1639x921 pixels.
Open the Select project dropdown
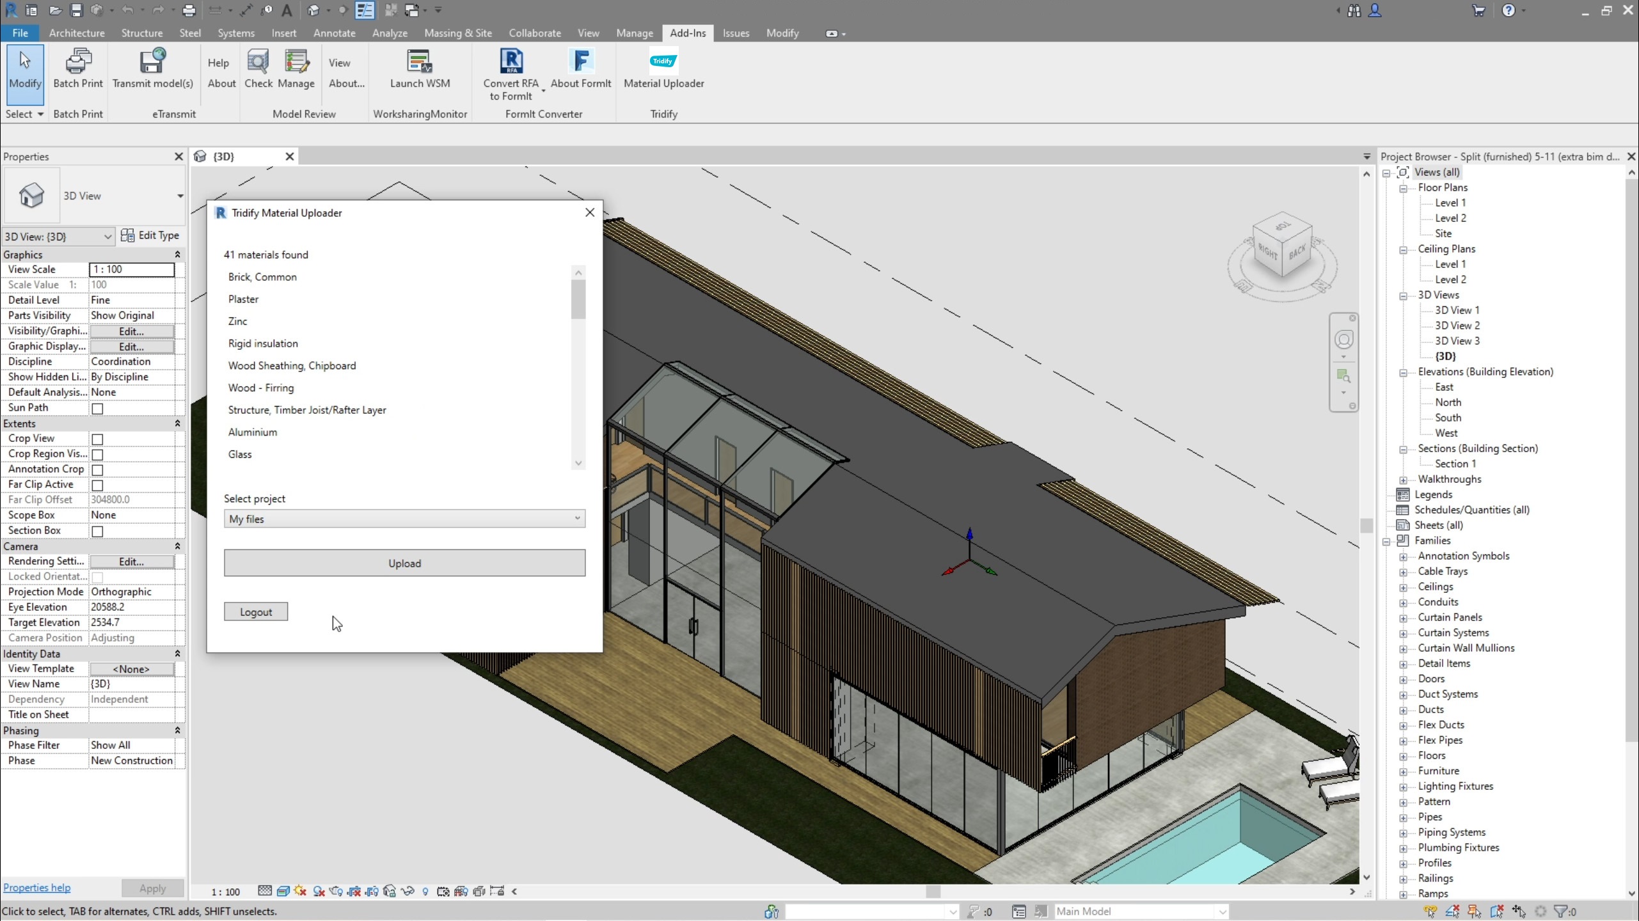point(404,519)
